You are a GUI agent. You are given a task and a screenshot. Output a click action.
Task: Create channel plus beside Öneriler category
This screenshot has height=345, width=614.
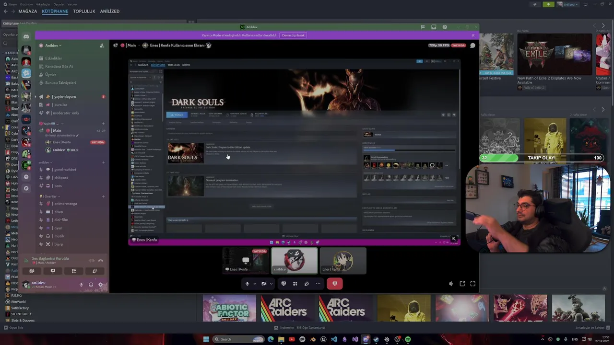103,196
